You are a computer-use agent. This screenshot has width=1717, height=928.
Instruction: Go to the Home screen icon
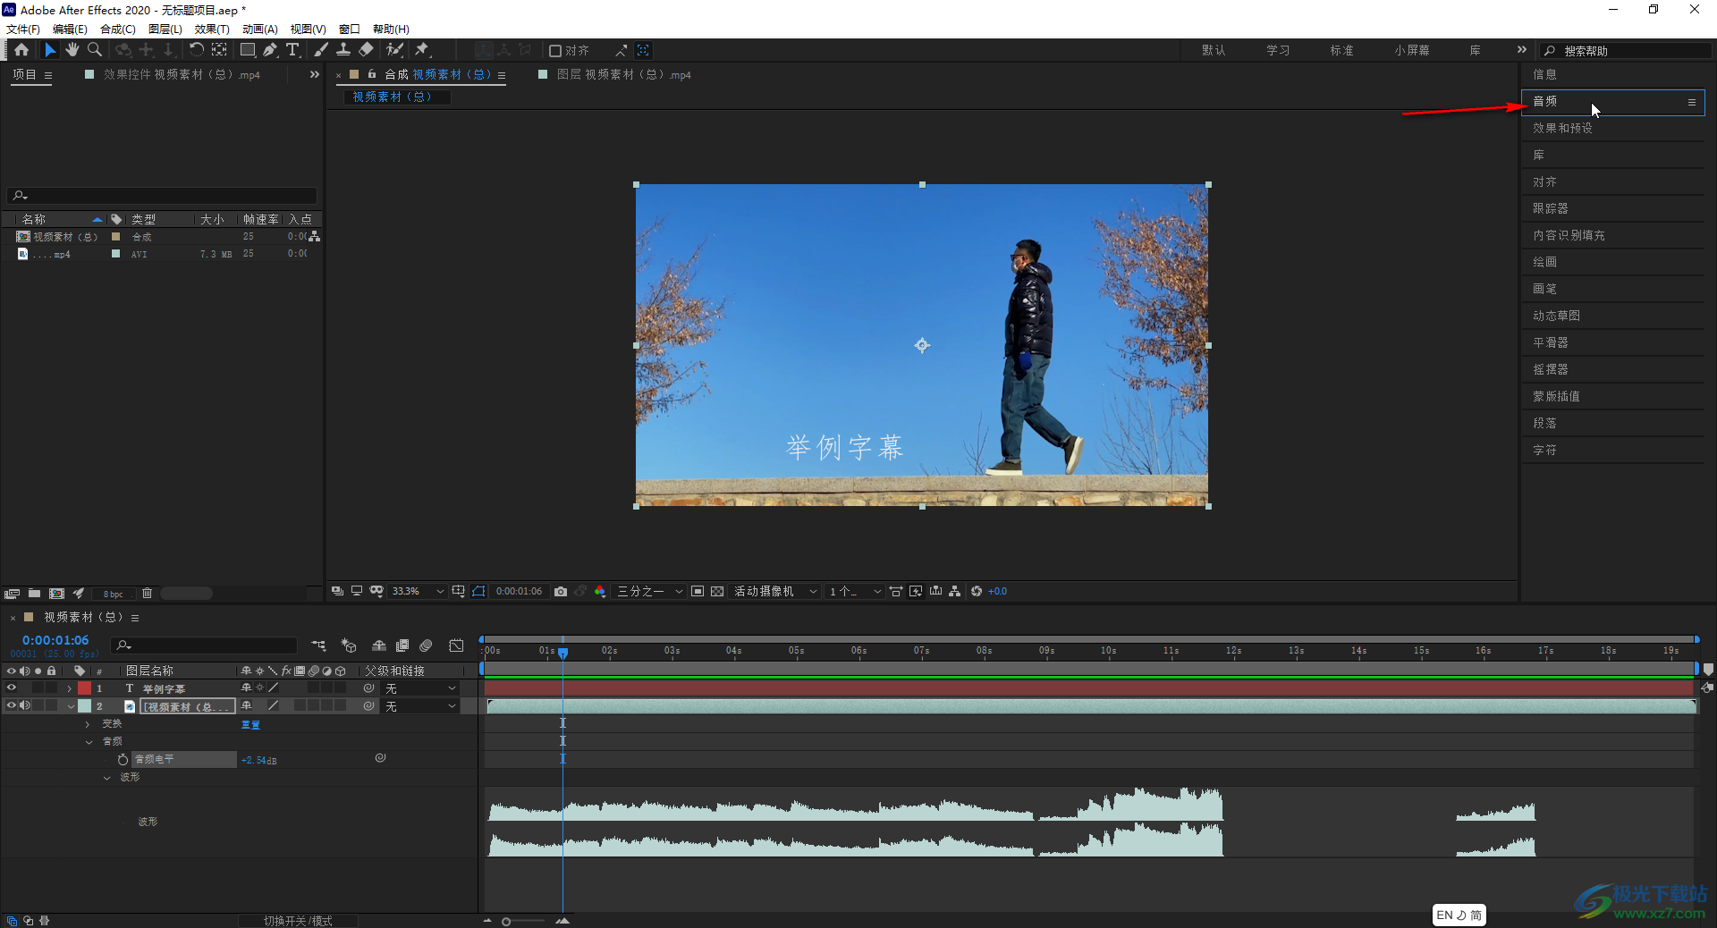pos(21,50)
